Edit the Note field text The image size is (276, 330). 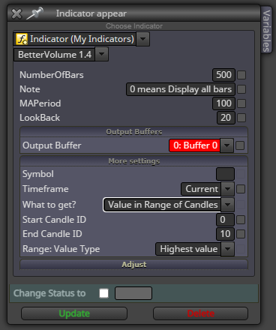(181, 89)
